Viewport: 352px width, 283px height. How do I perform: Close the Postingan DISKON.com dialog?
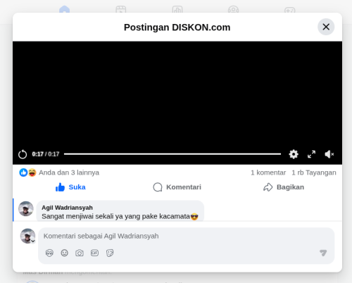[x=326, y=27]
